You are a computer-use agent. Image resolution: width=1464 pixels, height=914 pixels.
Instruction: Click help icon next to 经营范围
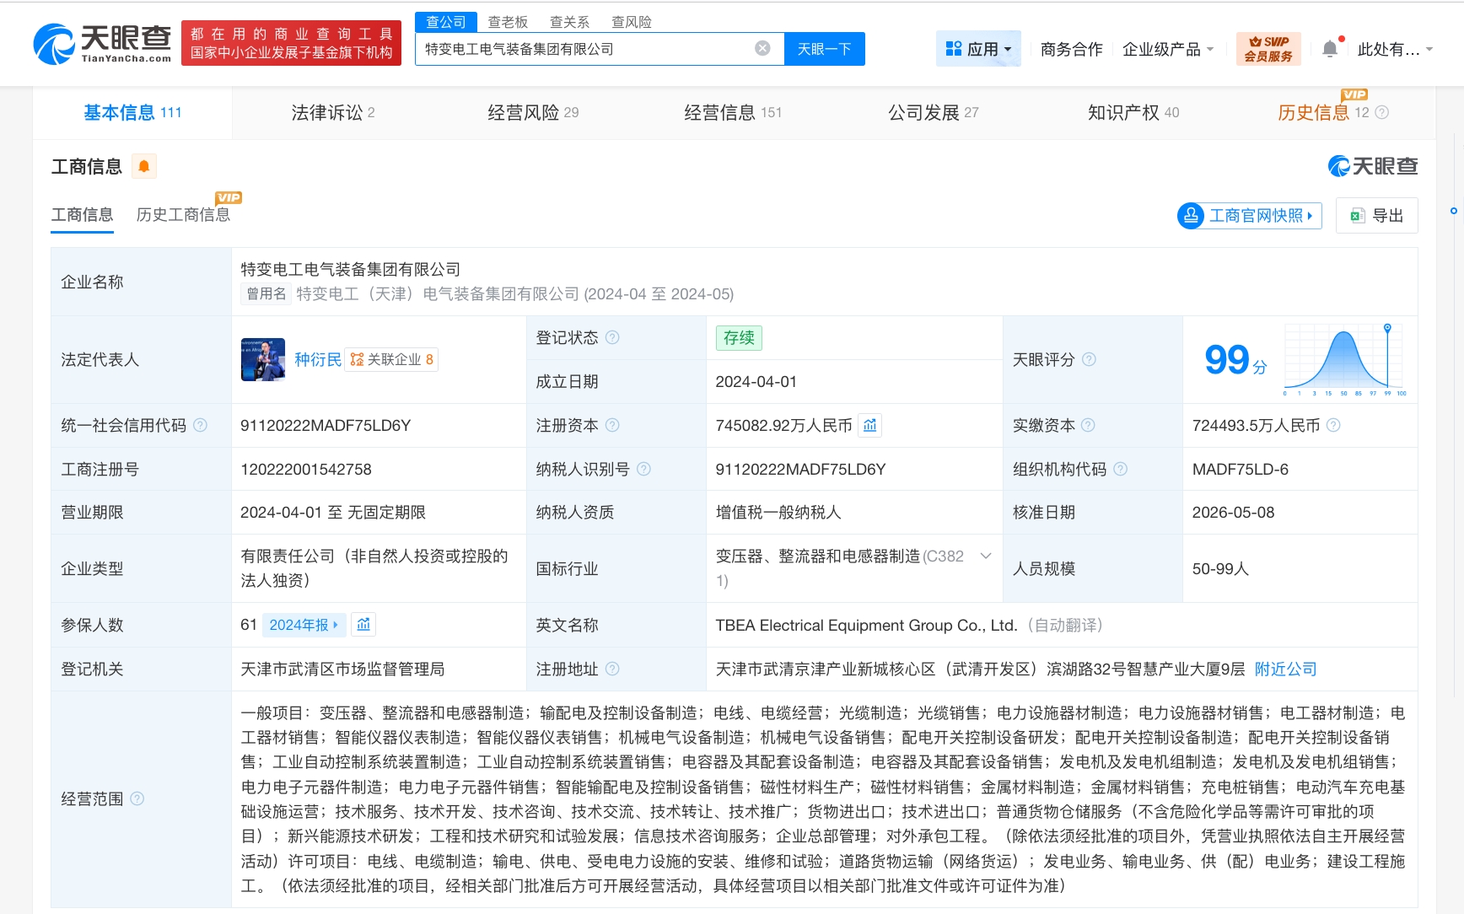[137, 798]
